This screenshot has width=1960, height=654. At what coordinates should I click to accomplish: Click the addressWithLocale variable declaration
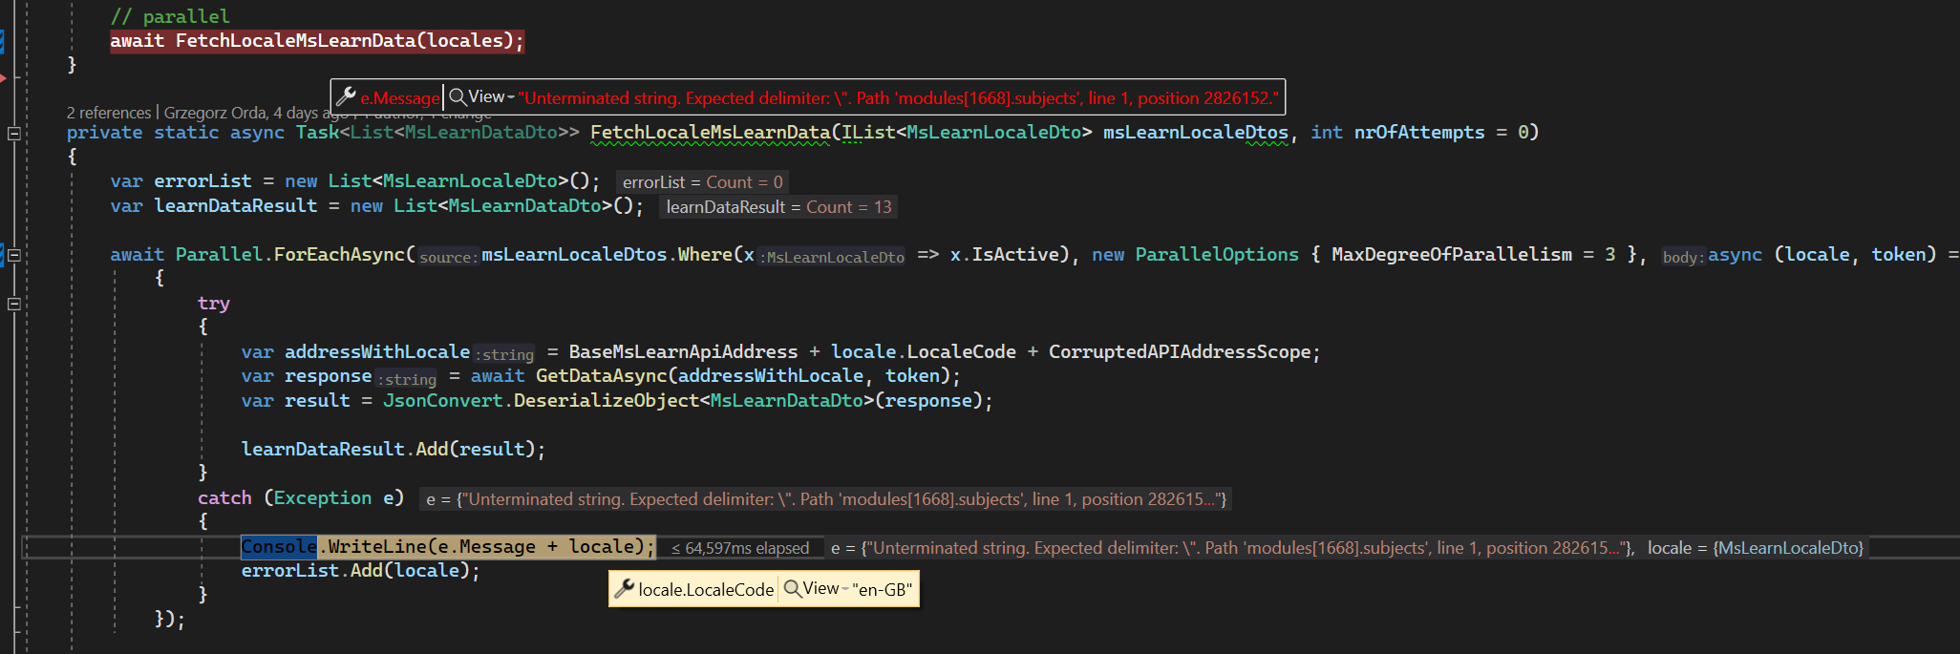click(x=377, y=351)
